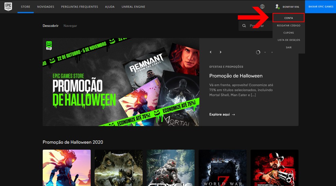
Task: Go to previous carousel slide arrow
Action: click(211, 52)
